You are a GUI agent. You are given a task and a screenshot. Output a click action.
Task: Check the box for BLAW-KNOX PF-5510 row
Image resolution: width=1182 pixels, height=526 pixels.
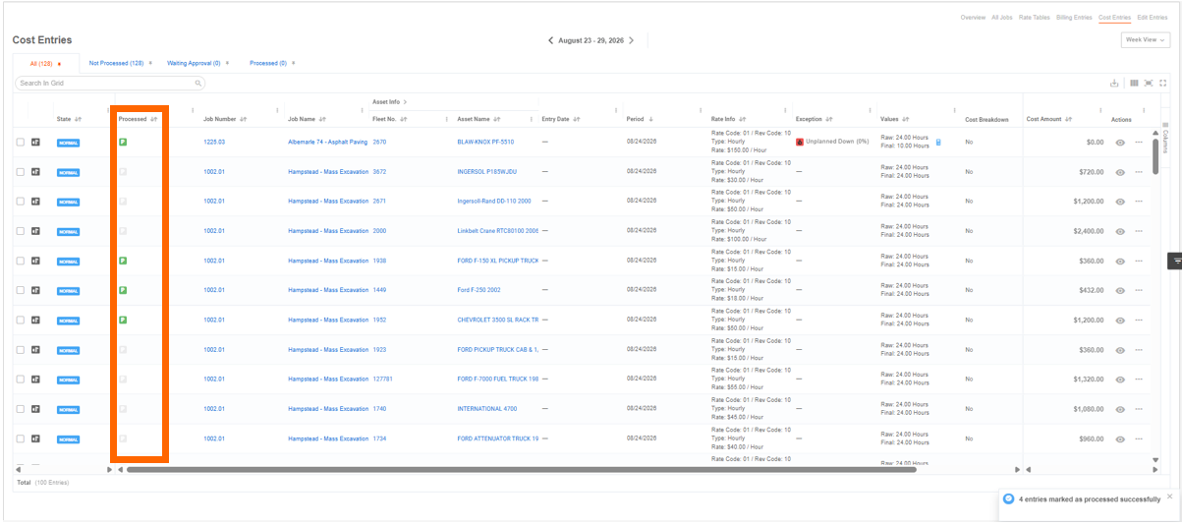(21, 143)
